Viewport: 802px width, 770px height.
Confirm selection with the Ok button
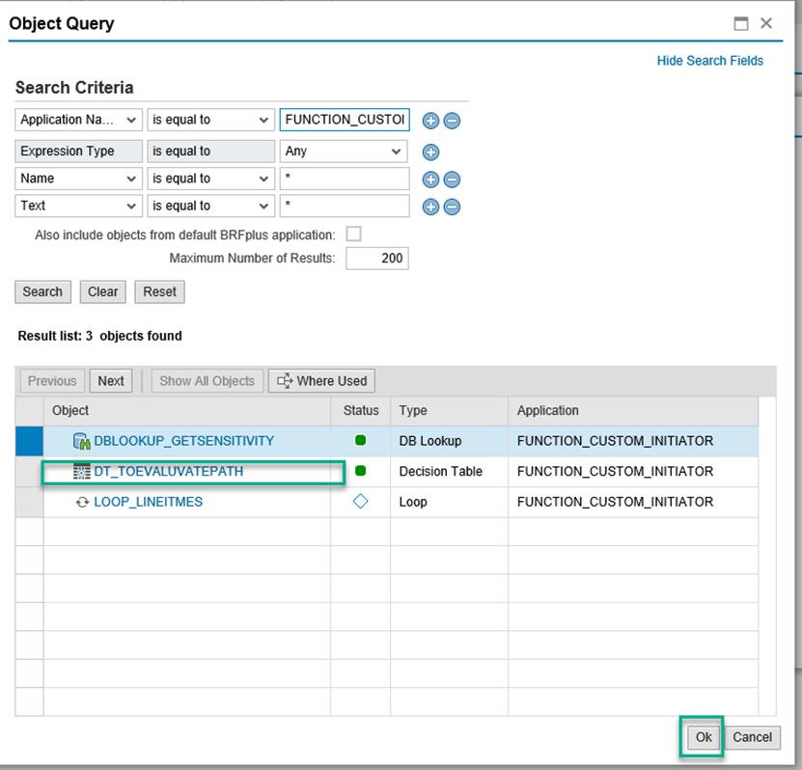tap(702, 736)
